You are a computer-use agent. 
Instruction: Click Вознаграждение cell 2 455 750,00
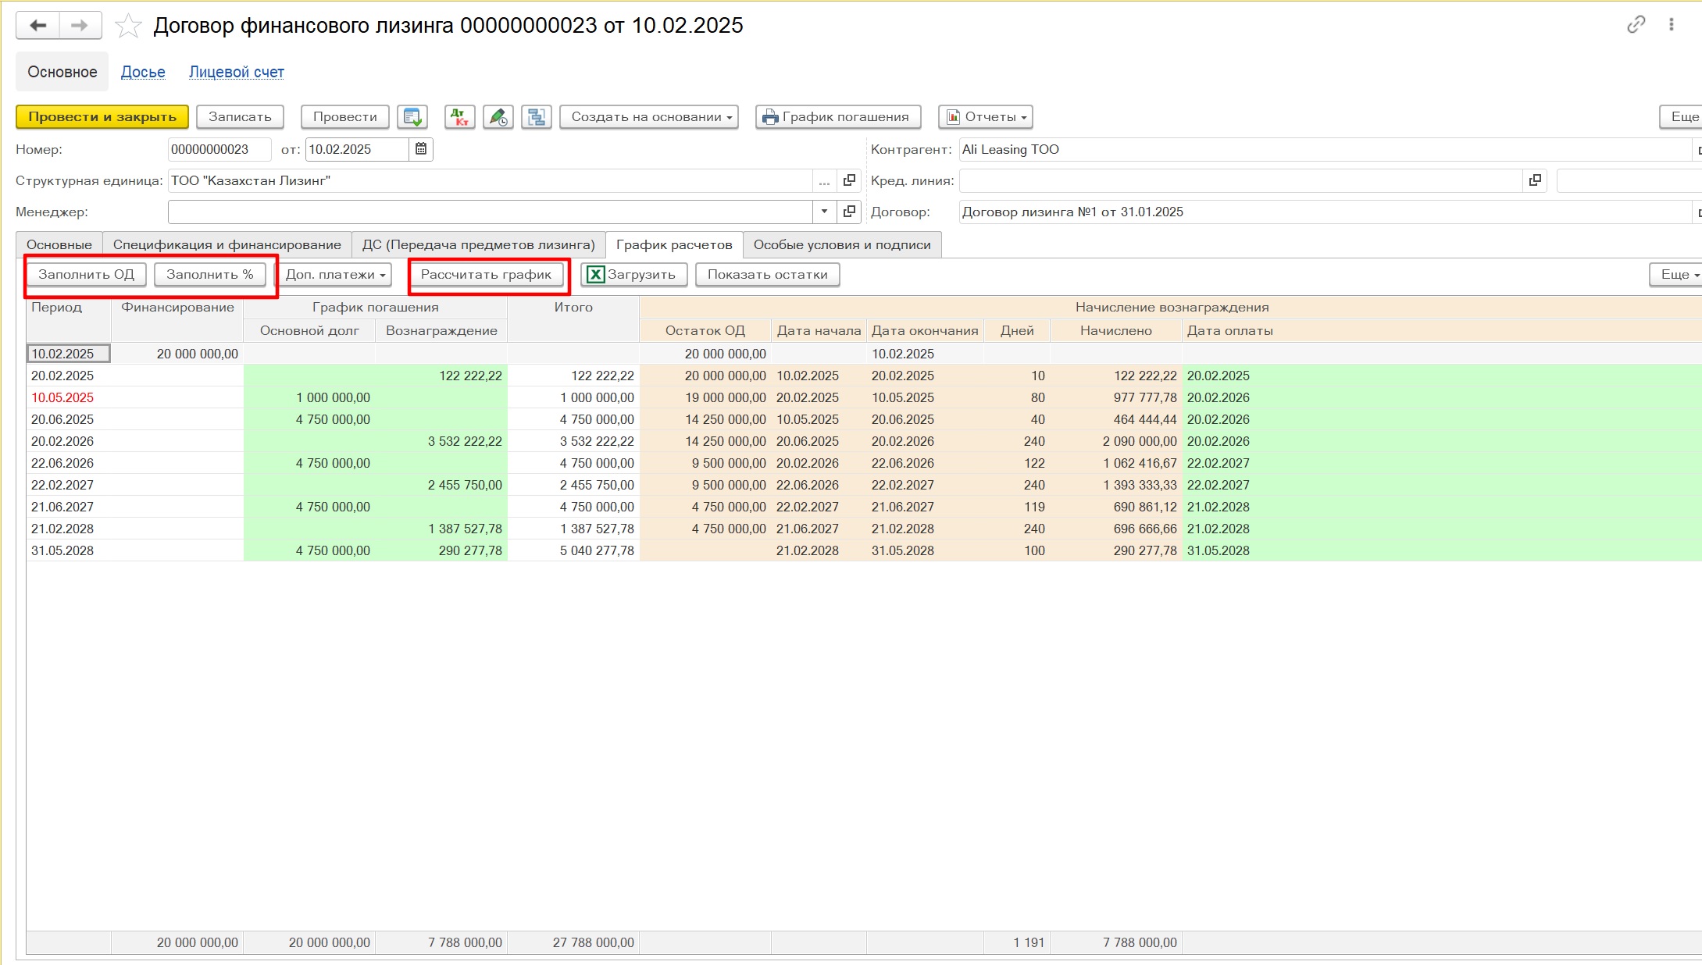pyautogui.click(x=441, y=485)
